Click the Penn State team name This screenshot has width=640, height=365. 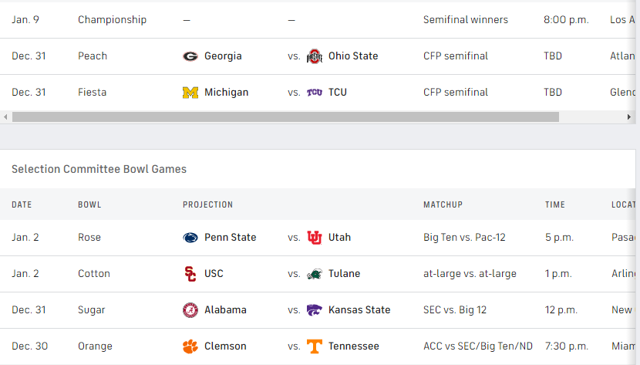pyautogui.click(x=231, y=237)
